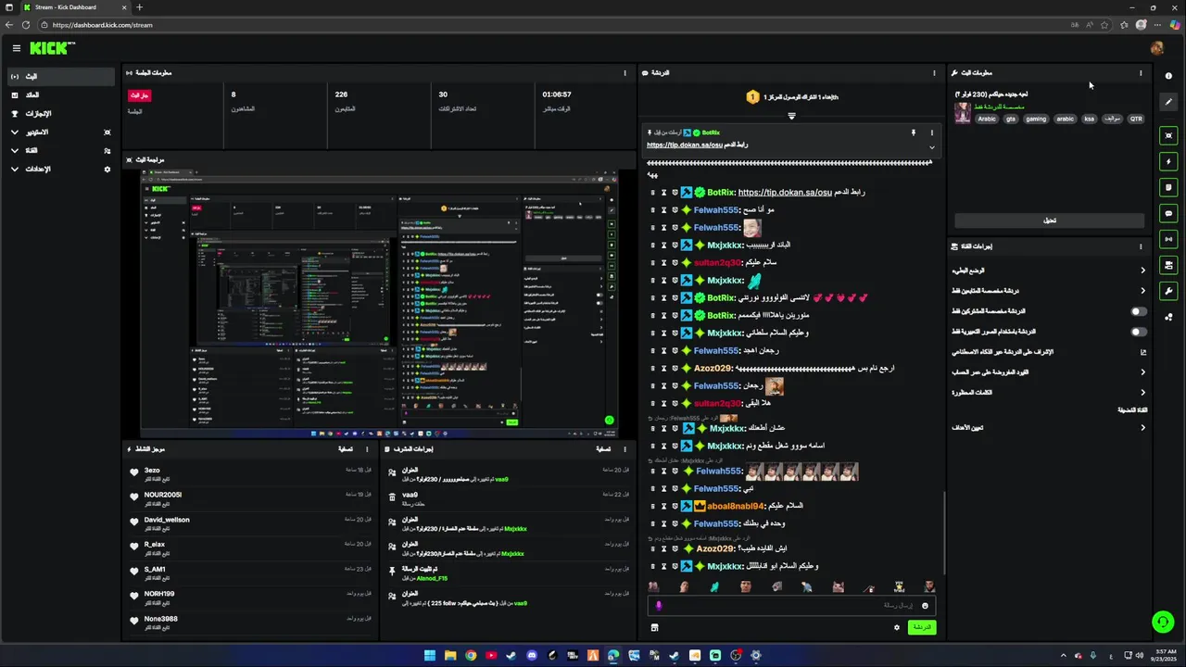Open Windows Start menu on taskbar
Screen dimensions: 1186x667
[430, 656]
